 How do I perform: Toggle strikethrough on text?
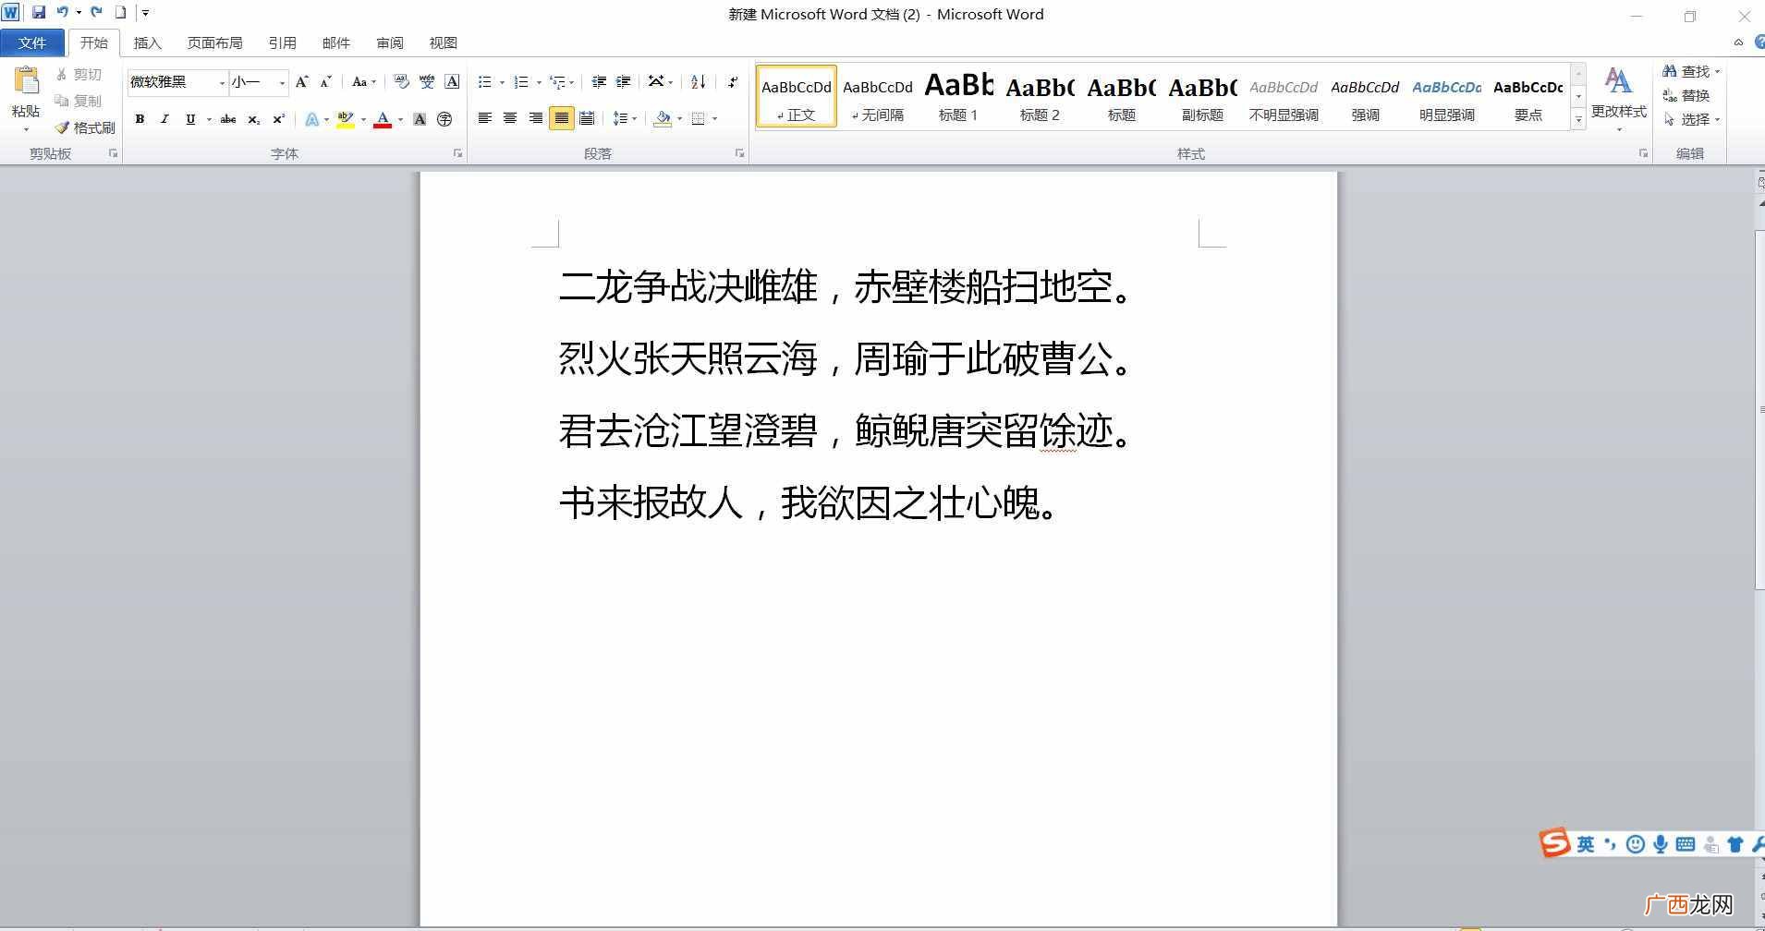pyautogui.click(x=228, y=119)
